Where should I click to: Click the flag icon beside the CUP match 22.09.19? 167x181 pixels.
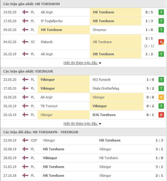(25, 140)
